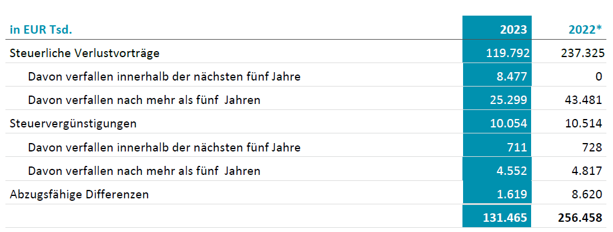
Task: Click the 711 cell
Action: pyautogui.click(x=518, y=147)
